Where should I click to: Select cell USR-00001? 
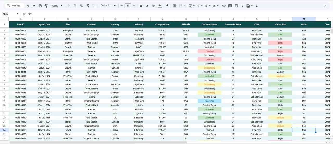coord(21,31)
